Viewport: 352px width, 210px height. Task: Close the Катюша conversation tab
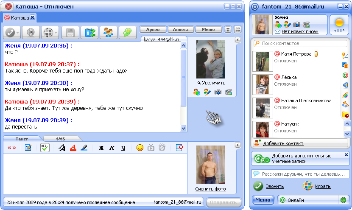tap(33, 17)
